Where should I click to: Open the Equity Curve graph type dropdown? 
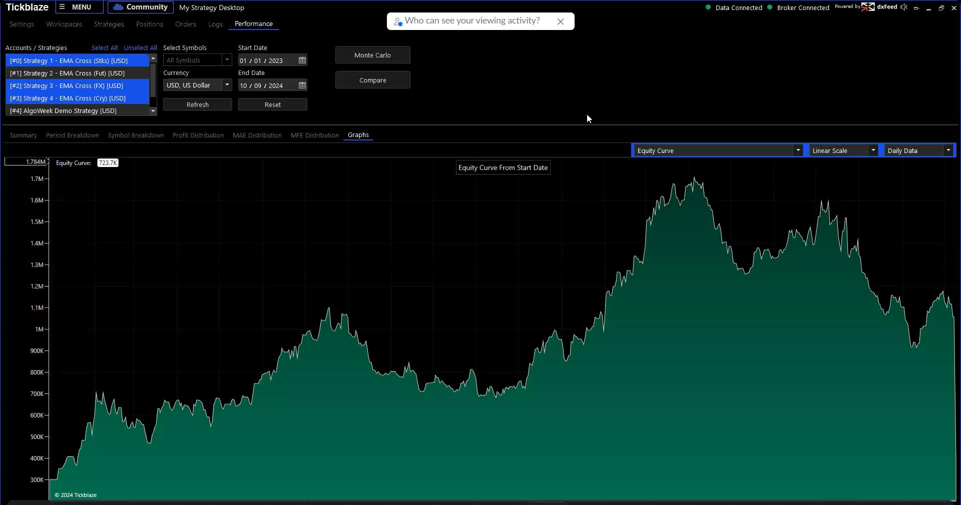(x=798, y=150)
